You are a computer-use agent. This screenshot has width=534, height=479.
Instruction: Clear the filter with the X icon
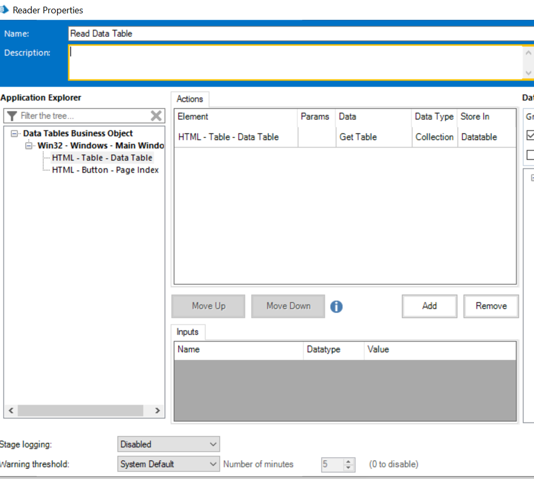click(156, 116)
